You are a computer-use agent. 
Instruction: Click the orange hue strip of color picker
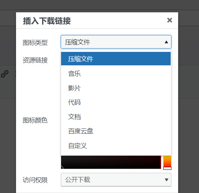pyautogui.click(x=167, y=161)
